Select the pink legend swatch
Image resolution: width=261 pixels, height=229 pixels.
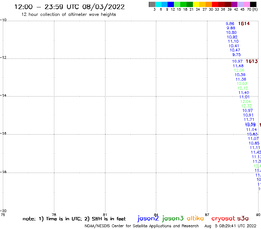coord(247,4)
